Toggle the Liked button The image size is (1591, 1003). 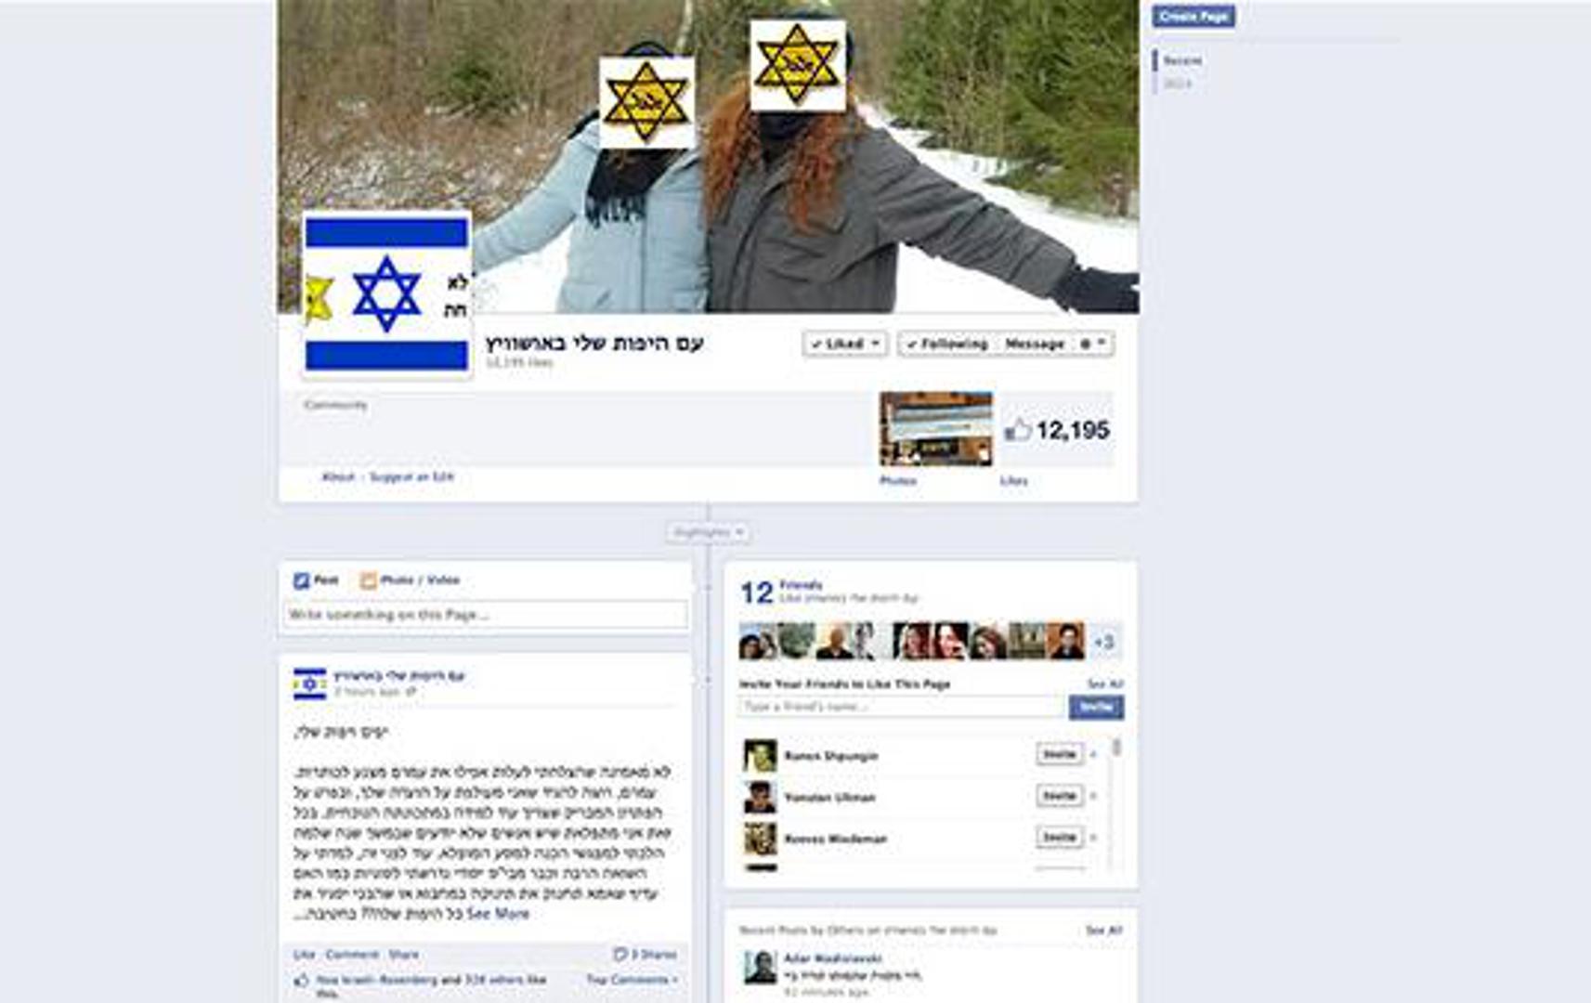844,344
